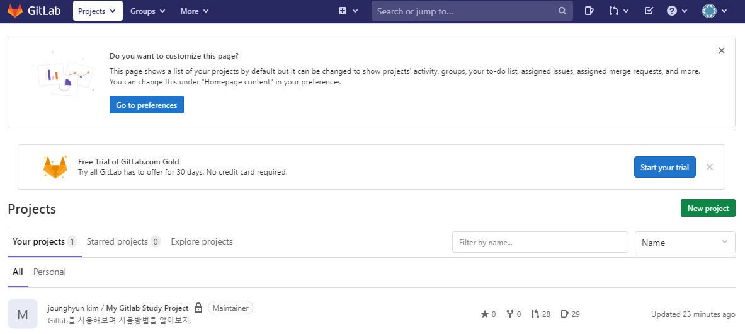
Task: Click the private lock icon
Action: [198, 308]
